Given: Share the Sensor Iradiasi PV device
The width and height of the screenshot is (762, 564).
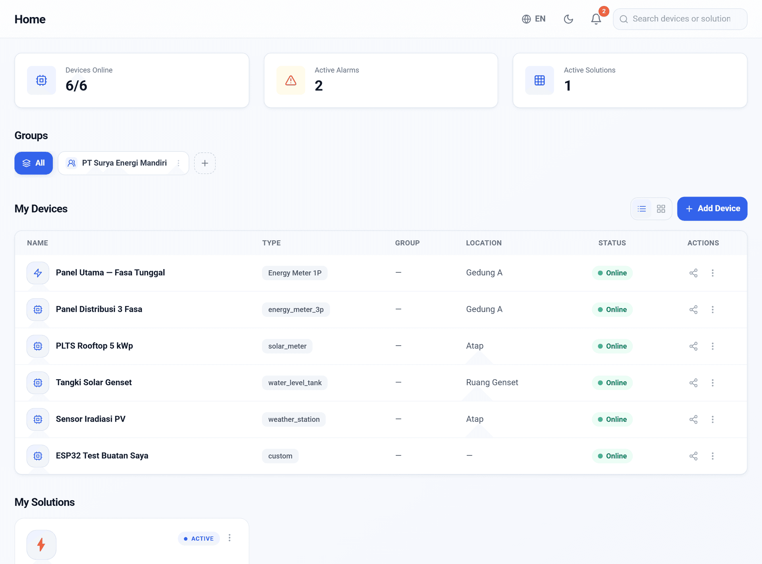Looking at the screenshot, I should [x=693, y=419].
